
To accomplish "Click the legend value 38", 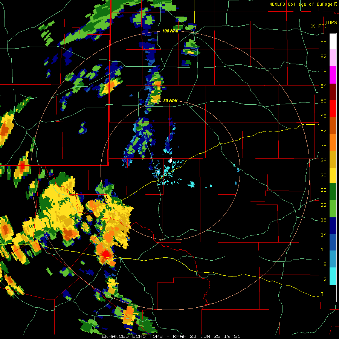I will pyautogui.click(x=324, y=145).
